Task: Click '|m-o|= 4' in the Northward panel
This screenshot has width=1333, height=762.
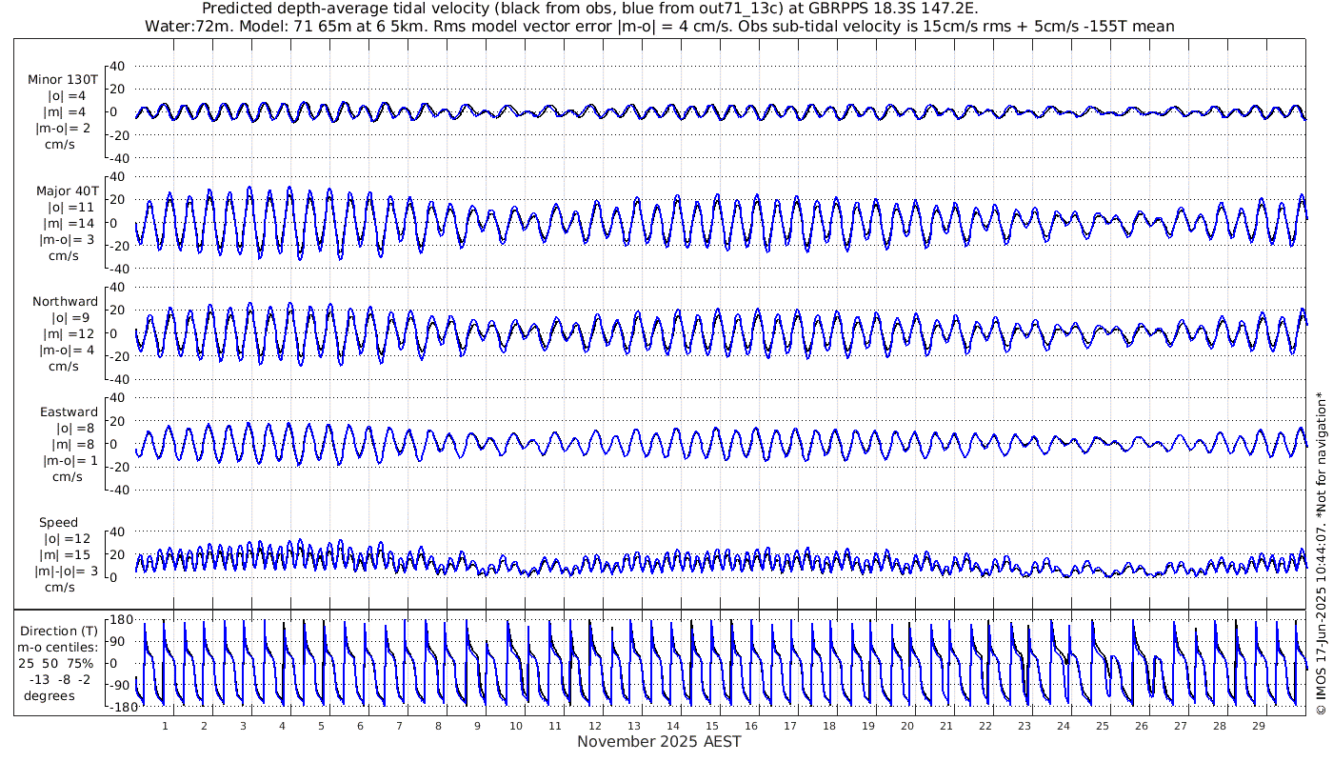Action: click(66, 350)
